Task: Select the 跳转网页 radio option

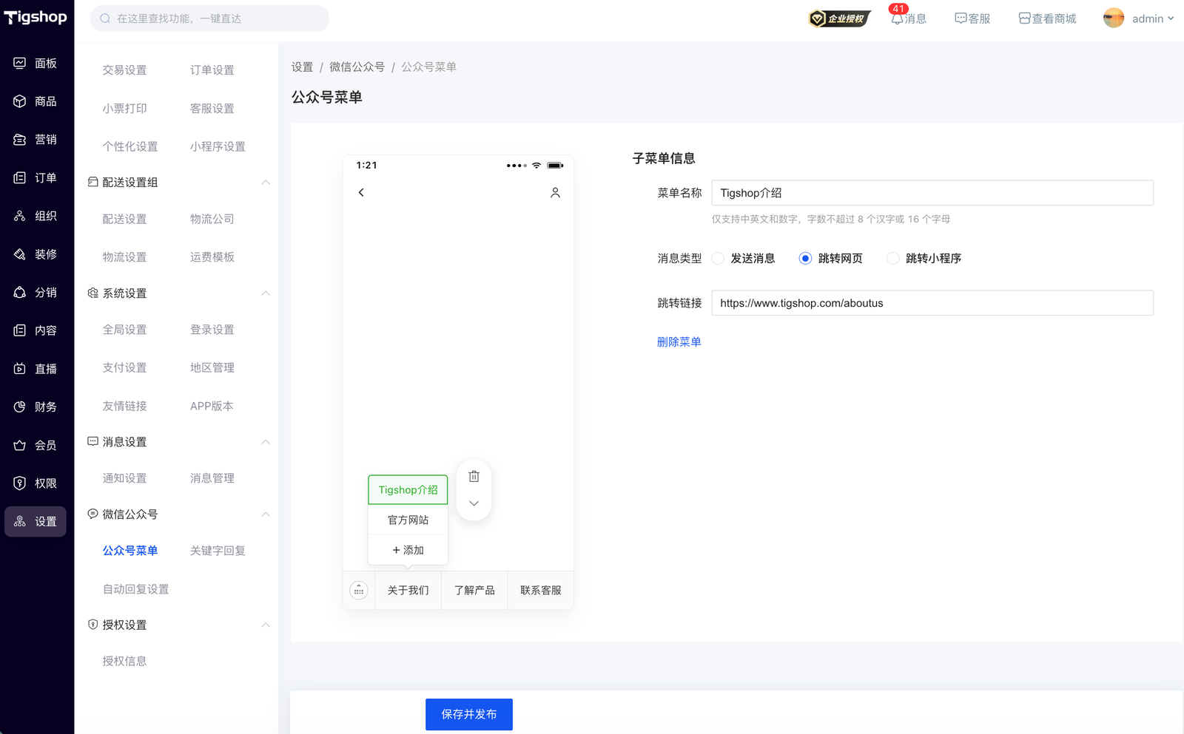Action: coord(805,259)
